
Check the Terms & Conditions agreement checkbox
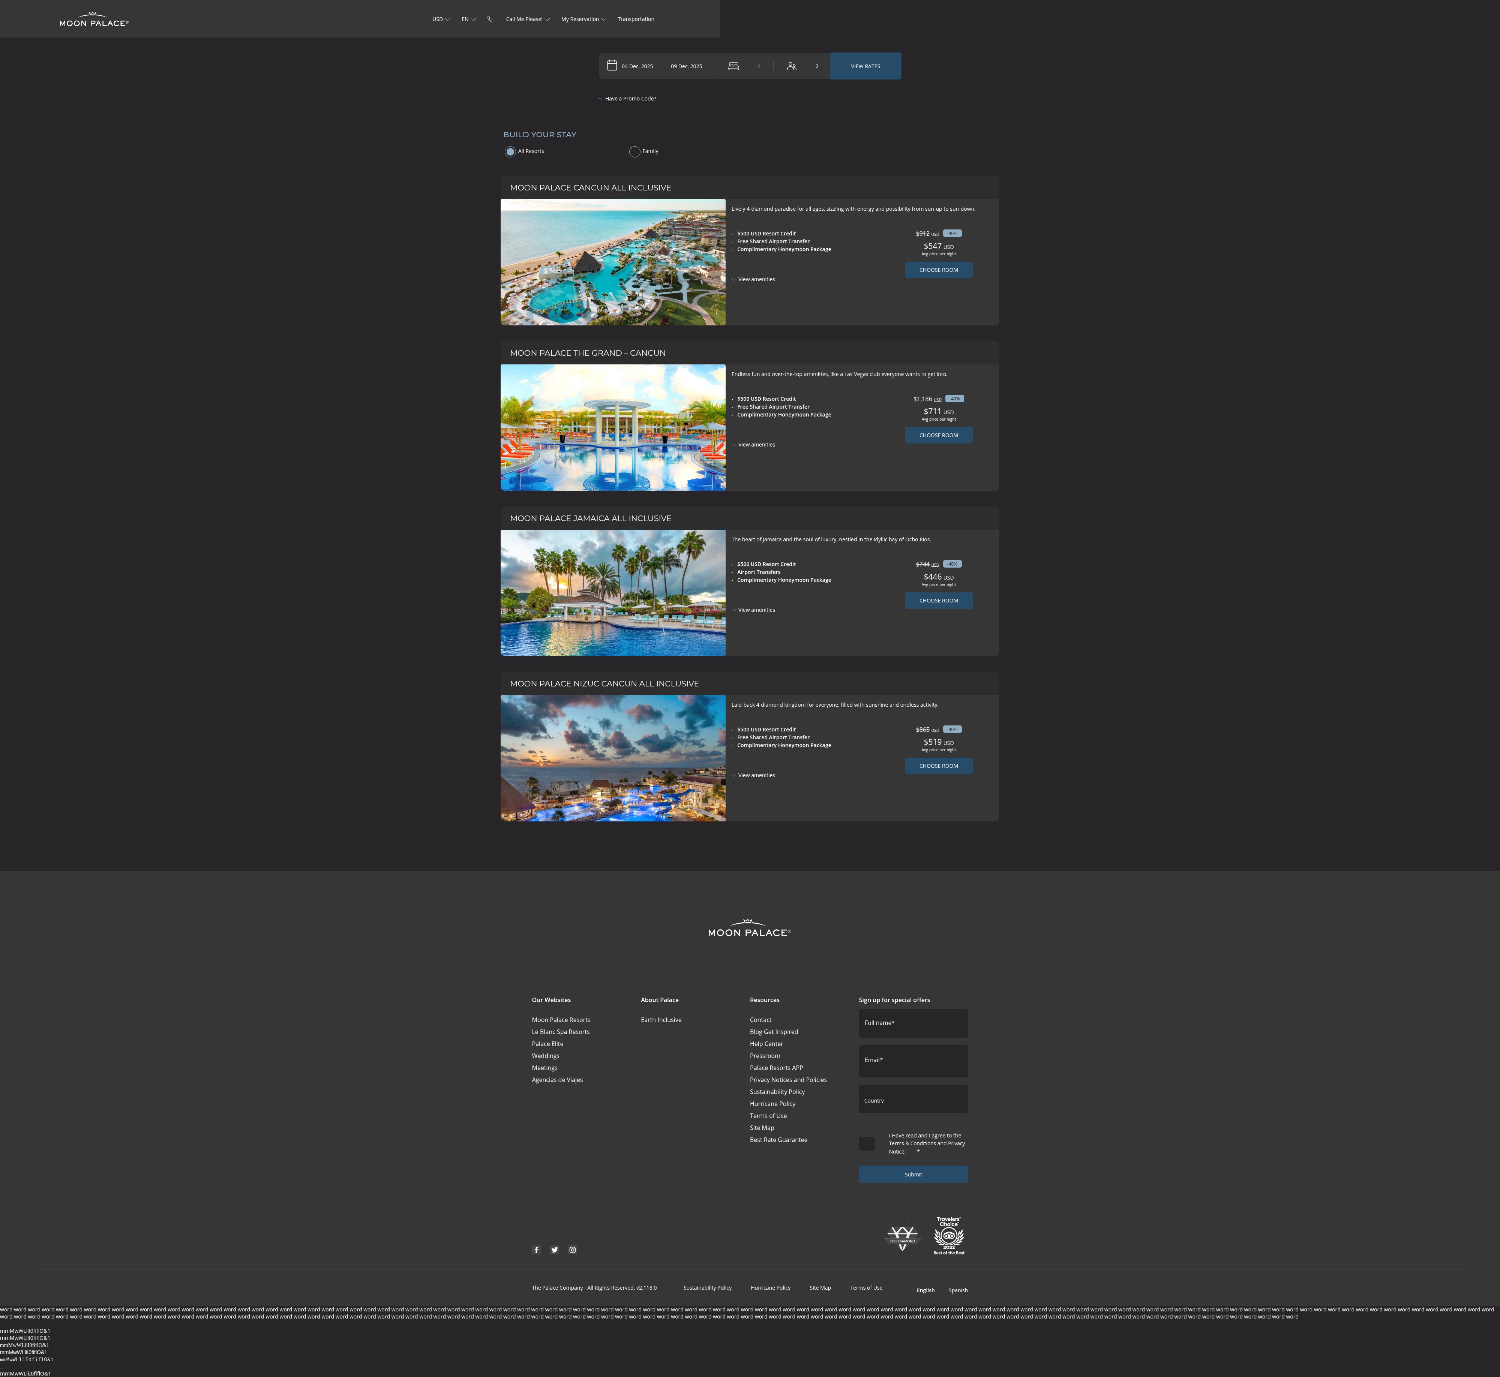tap(867, 1144)
